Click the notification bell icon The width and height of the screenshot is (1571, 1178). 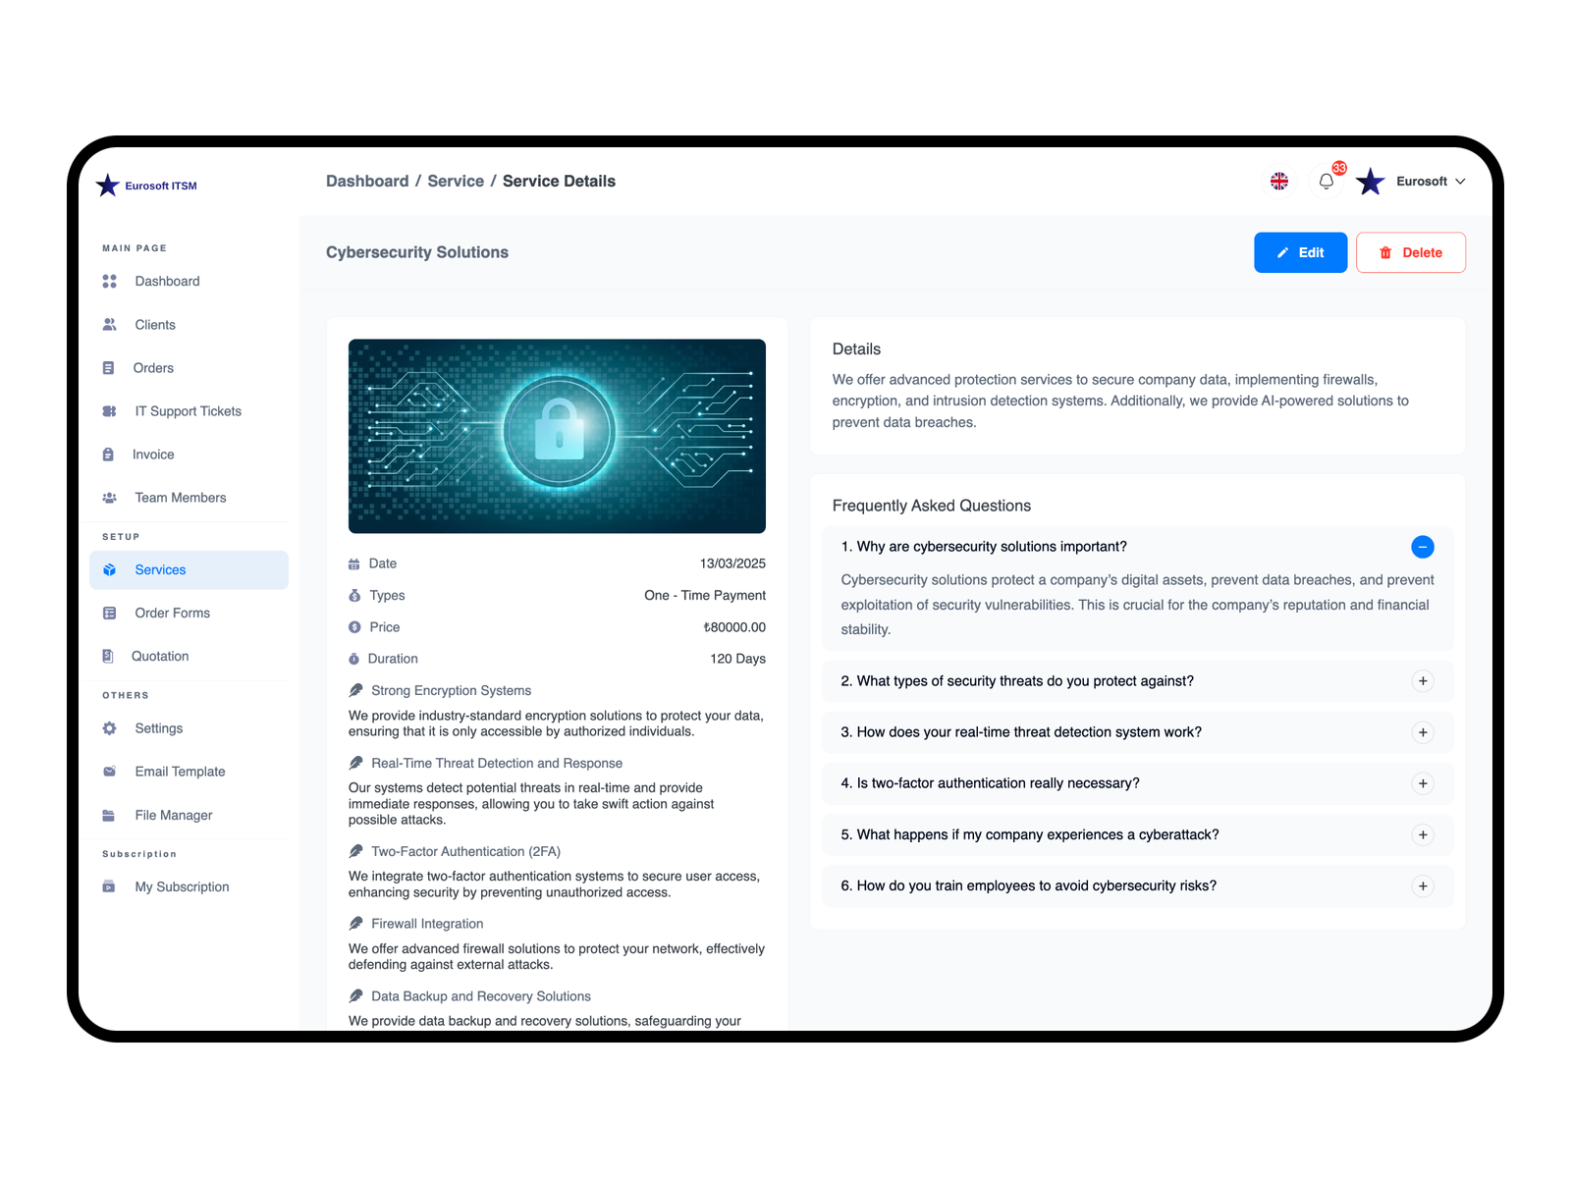[x=1327, y=182]
